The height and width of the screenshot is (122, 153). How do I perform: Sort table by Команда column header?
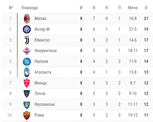[x=30, y=8]
